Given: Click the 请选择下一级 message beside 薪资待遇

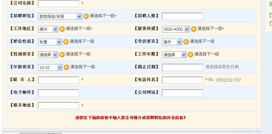Looking at the screenshot, I should 210,29.
